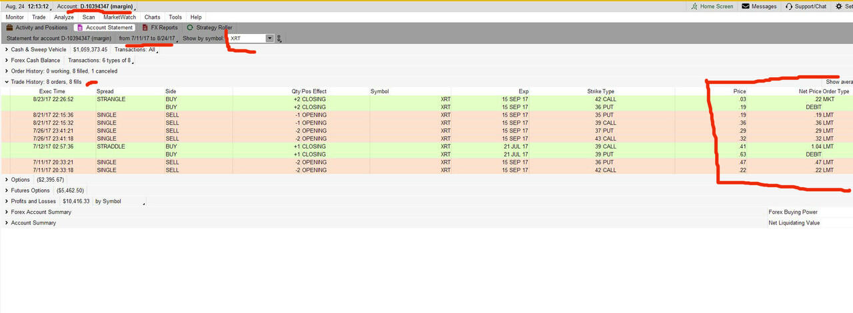Open the FX Reports subtab
The width and height of the screenshot is (853, 313).
(x=160, y=28)
